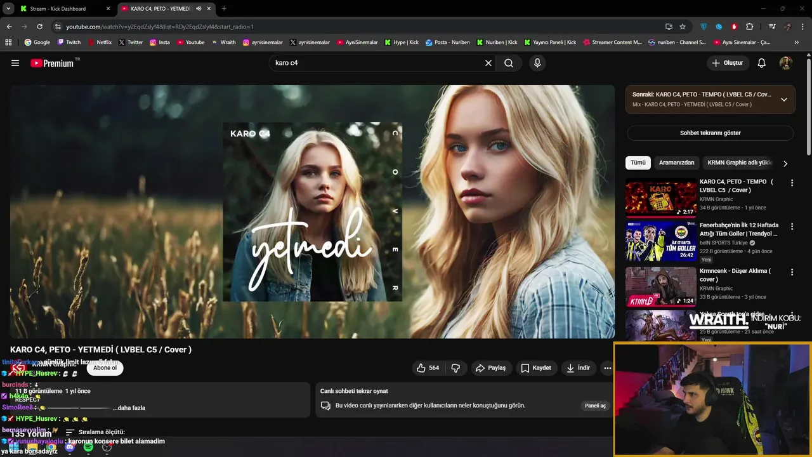The width and height of the screenshot is (812, 457).
Task: Click the red hand blocker extension
Action: coord(734,27)
